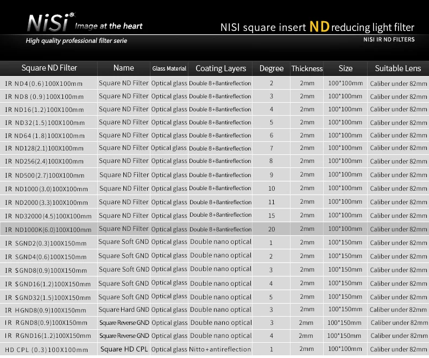Click 'IR ND8 (0.9)100X100mm' row label

pyautogui.click(x=44, y=97)
